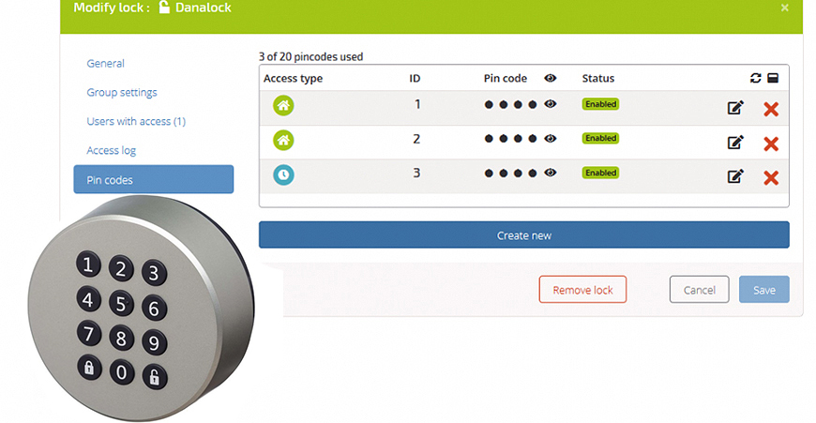
Task: Click the keypad icon in table header
Action: click(x=773, y=79)
